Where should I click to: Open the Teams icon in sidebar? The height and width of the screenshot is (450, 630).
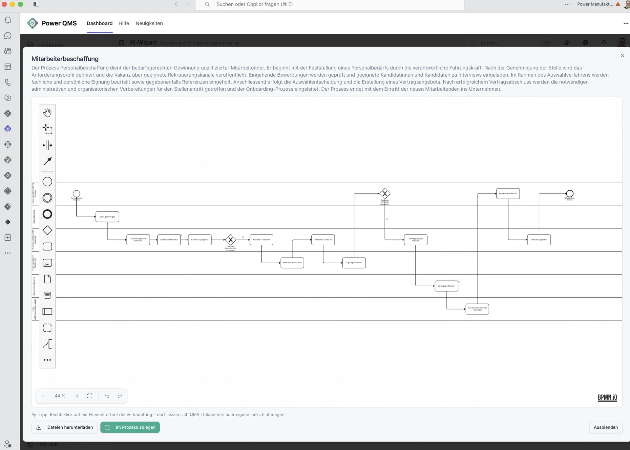coord(8,51)
